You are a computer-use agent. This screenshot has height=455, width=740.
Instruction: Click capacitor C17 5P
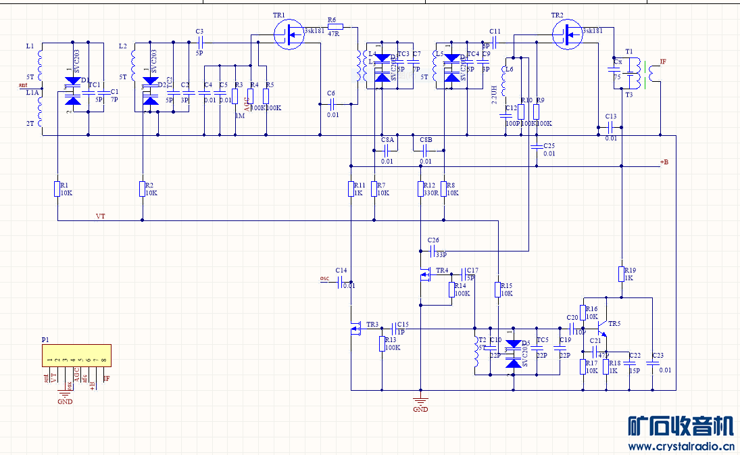click(x=464, y=274)
